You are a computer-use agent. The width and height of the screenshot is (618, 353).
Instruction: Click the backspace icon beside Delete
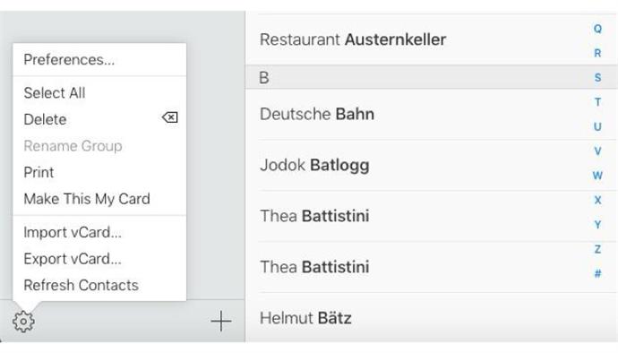170,117
